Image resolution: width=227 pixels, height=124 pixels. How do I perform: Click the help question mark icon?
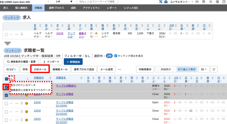coord(224,2)
